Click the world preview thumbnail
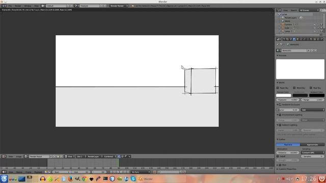 coord(300,69)
